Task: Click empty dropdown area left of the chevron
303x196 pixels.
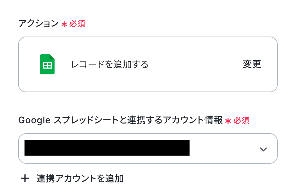Action: click(224, 148)
